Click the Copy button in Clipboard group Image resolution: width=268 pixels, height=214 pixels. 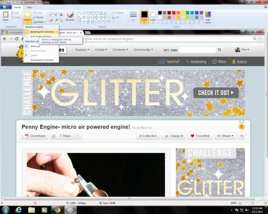[16, 17]
